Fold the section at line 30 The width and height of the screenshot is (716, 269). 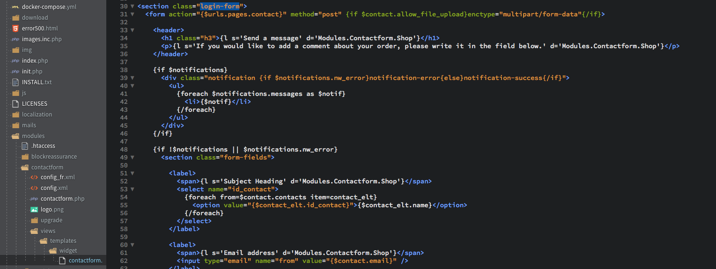(133, 7)
